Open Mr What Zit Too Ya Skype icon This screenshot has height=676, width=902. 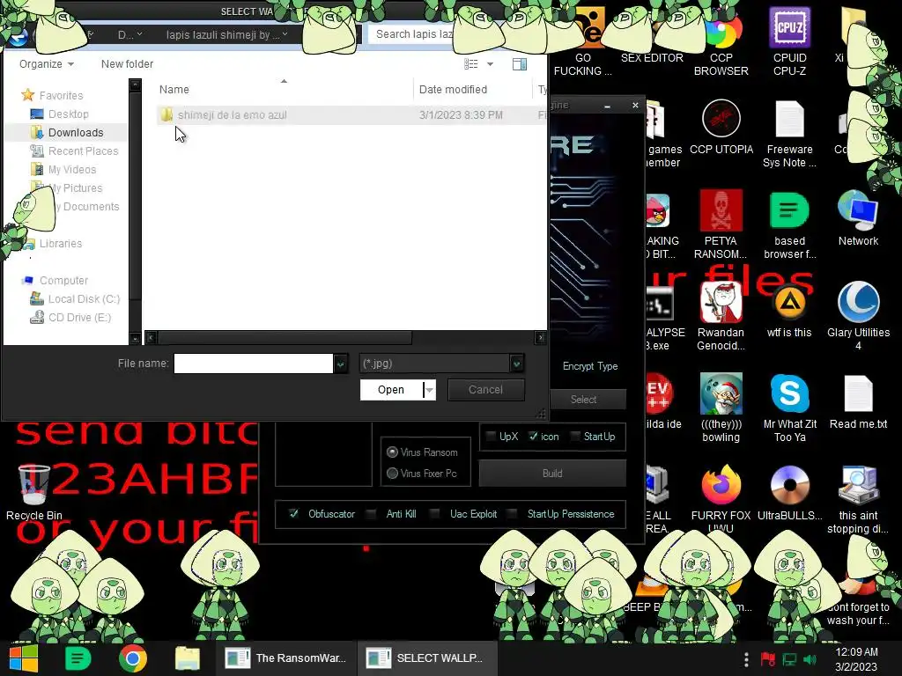click(789, 408)
